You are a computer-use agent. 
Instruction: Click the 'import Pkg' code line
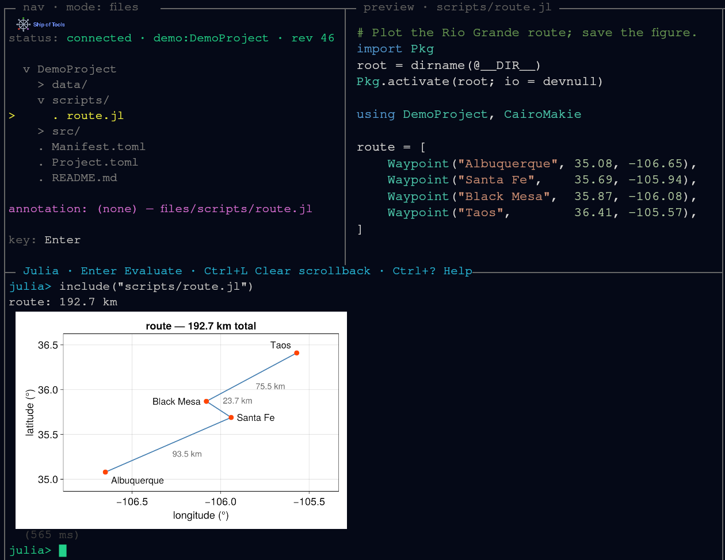(x=395, y=49)
